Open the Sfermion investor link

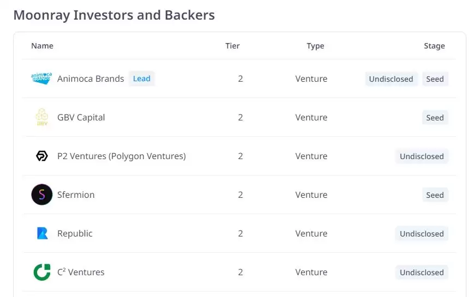(x=76, y=195)
